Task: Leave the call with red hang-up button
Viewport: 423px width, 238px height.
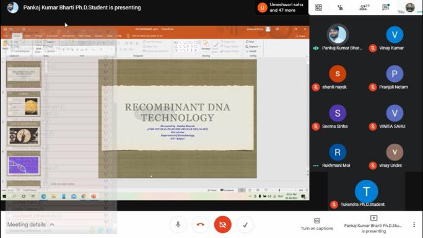Action: click(x=201, y=224)
